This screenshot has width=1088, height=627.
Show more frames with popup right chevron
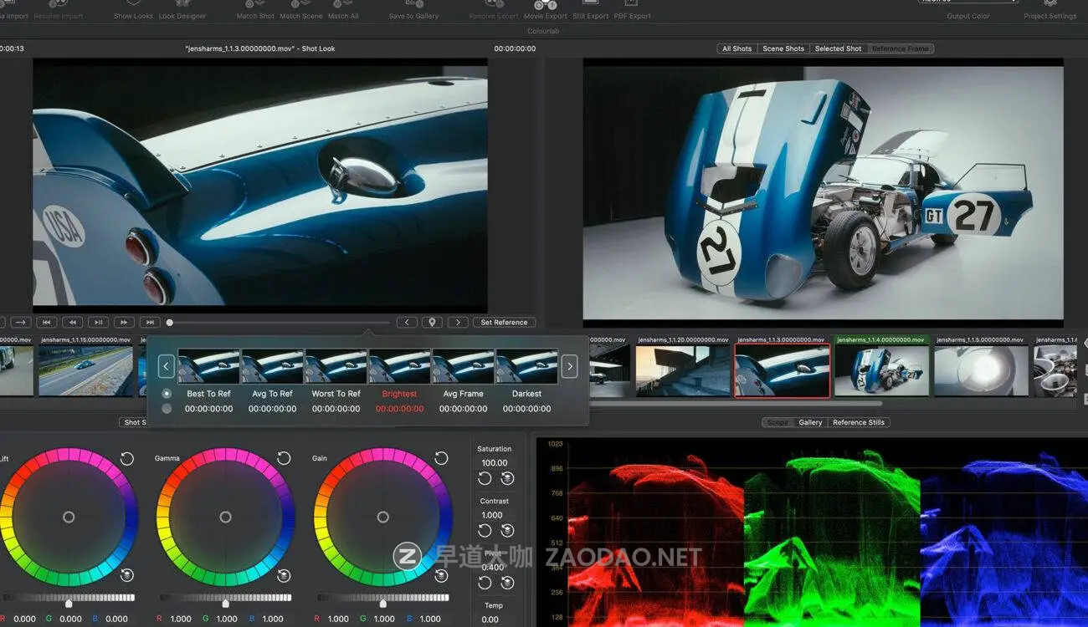(569, 366)
